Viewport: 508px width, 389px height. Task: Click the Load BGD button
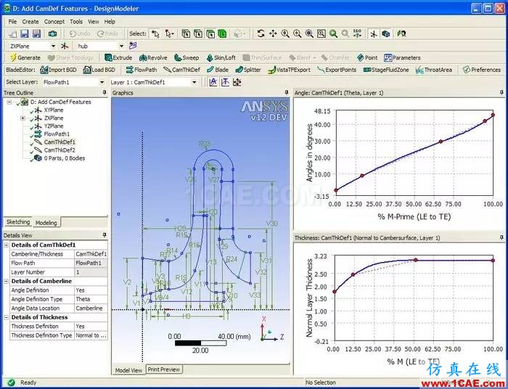tap(99, 70)
